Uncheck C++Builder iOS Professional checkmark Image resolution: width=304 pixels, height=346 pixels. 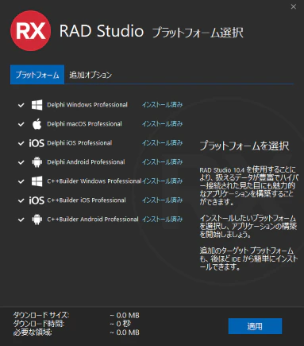click(21, 200)
